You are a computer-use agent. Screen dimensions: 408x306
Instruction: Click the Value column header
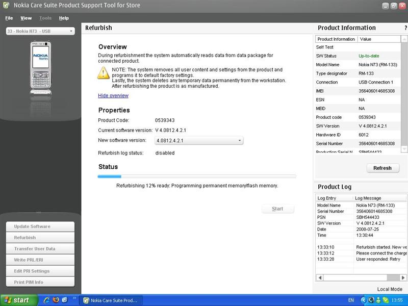(379, 39)
